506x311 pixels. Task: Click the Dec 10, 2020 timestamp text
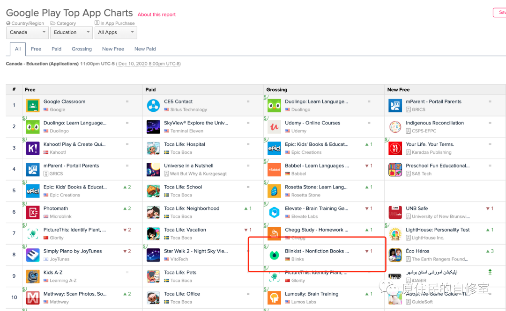(149, 64)
